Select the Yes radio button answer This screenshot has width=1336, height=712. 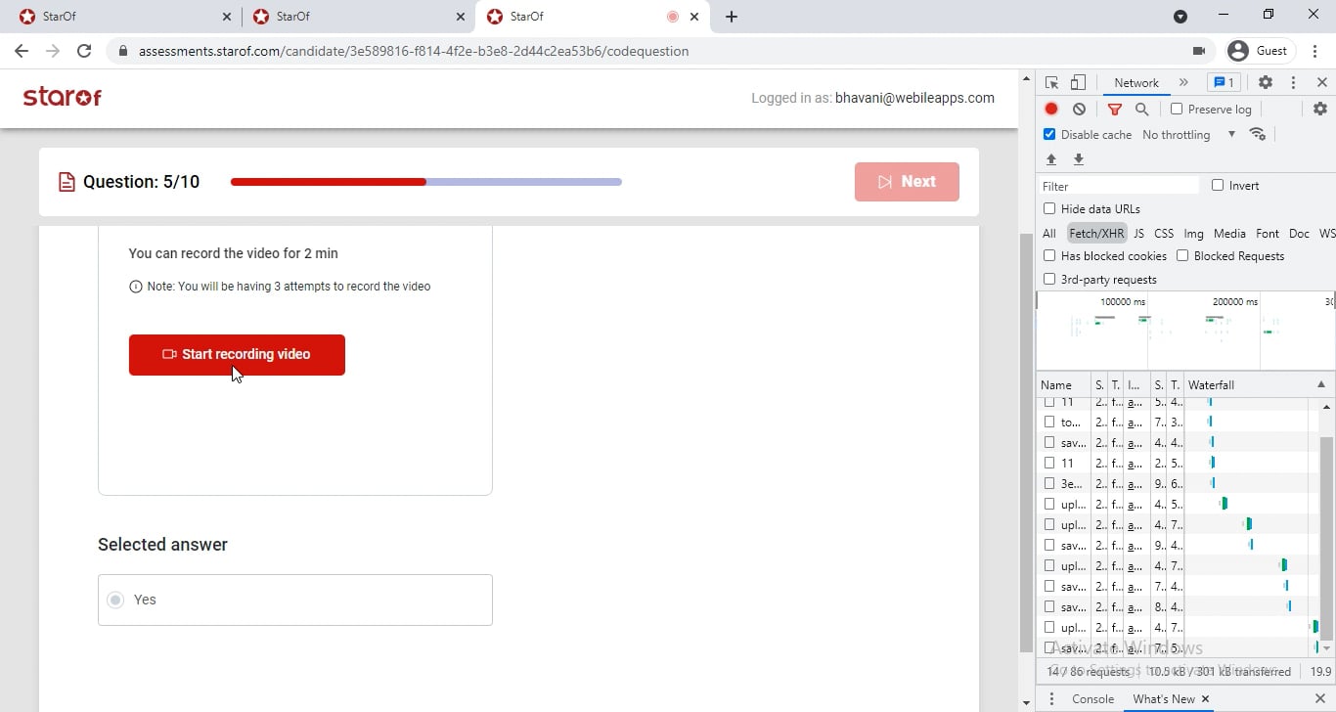point(115,600)
